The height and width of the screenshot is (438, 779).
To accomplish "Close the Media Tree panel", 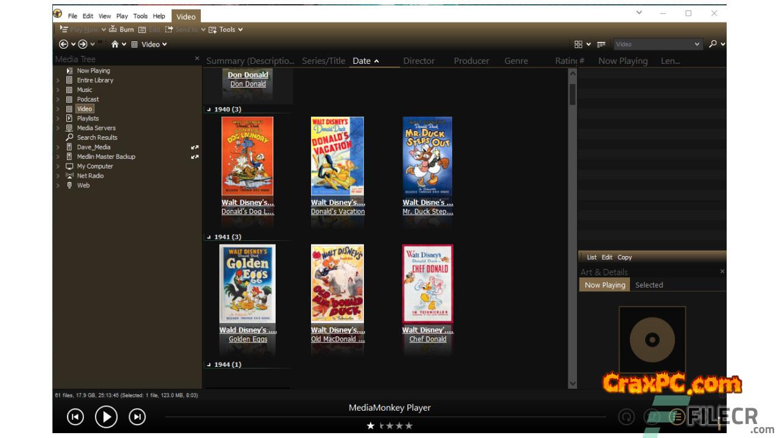I will click(197, 58).
